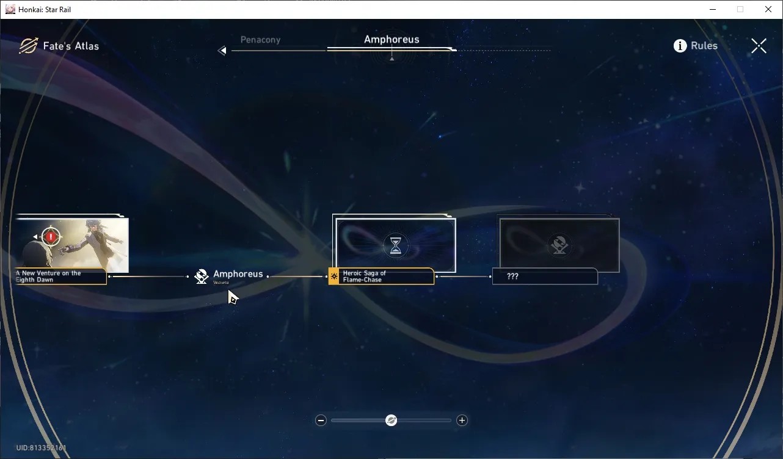Click the locked emblem on the unknown card

click(559, 245)
